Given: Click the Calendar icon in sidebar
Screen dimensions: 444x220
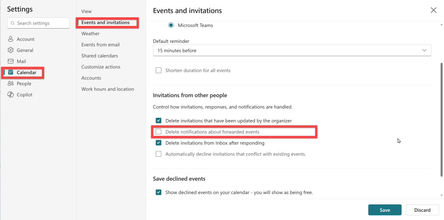Looking at the screenshot, I should coord(10,72).
